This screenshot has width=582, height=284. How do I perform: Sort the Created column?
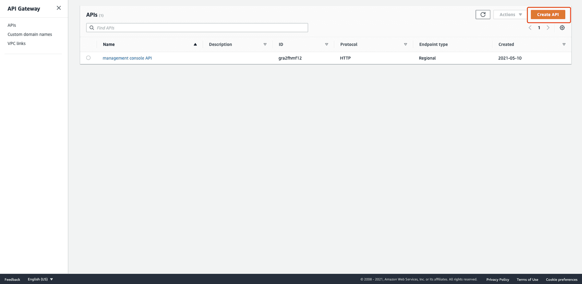(564, 44)
